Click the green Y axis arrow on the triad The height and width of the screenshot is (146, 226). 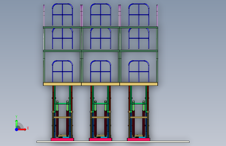pos(16,124)
